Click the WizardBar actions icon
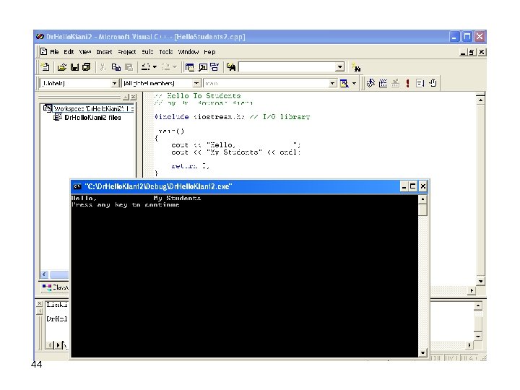 (344, 83)
